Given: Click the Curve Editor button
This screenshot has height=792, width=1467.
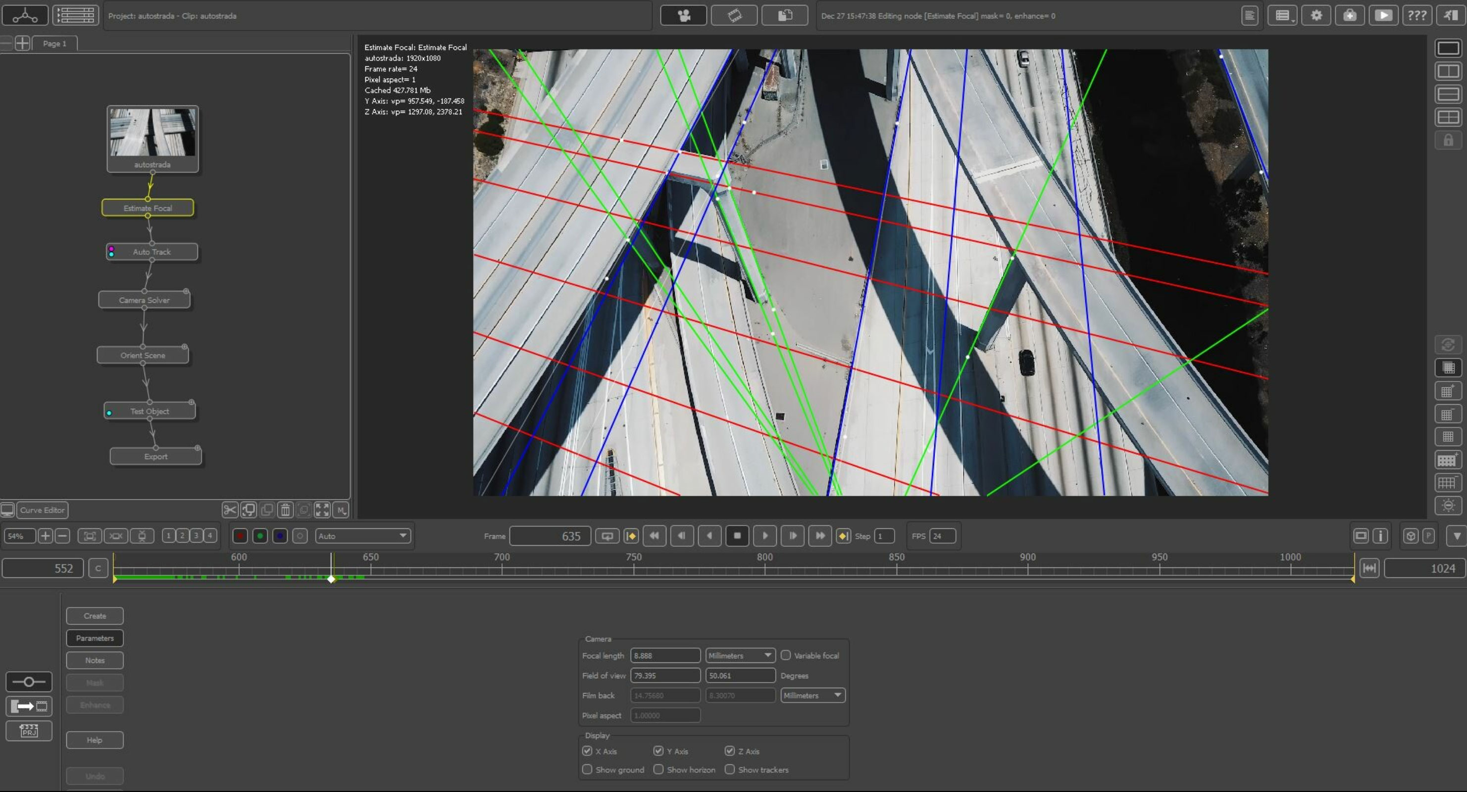Looking at the screenshot, I should tap(42, 510).
